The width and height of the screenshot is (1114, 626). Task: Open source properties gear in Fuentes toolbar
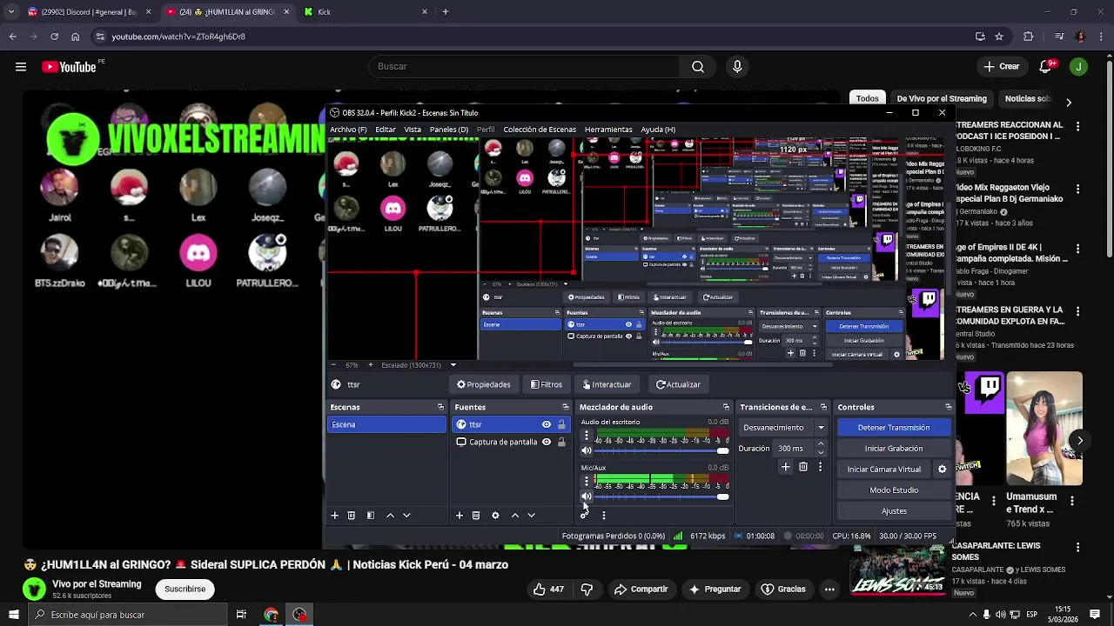point(495,516)
